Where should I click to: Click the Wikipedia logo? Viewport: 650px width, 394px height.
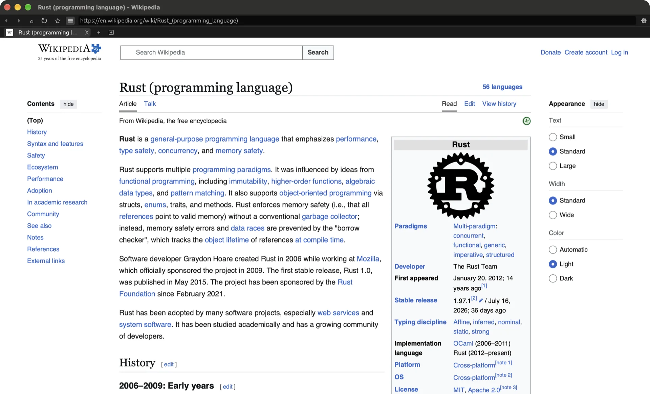69,52
